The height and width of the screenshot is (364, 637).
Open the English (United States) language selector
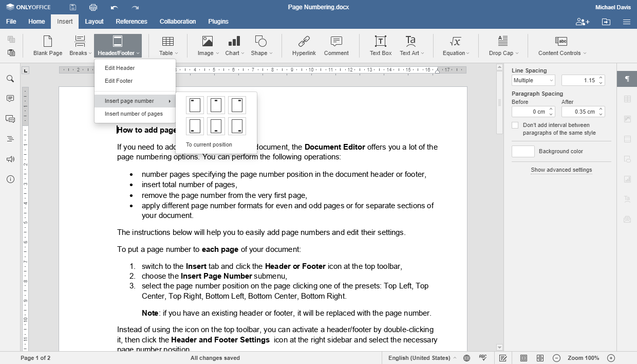(422, 358)
